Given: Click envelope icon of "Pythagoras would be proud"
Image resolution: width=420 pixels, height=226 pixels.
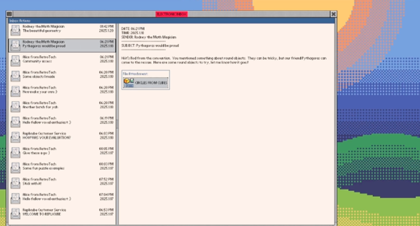Looking at the screenshot, I should point(15,45).
